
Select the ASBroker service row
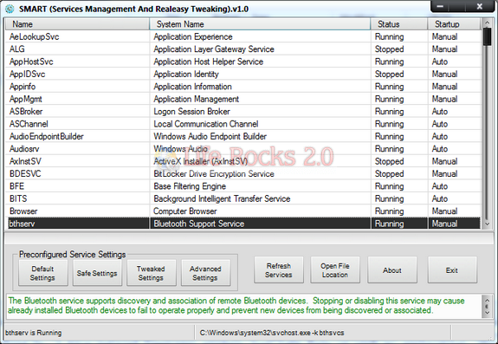point(243,112)
